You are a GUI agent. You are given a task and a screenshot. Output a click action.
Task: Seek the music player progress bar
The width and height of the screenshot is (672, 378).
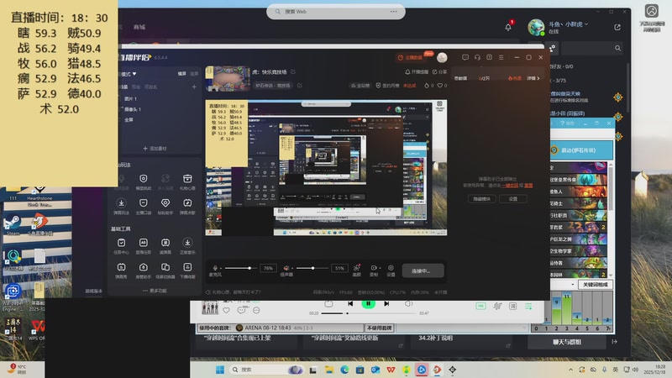pyautogui.click(x=369, y=313)
